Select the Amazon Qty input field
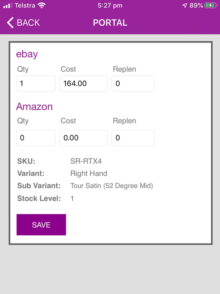 click(x=36, y=138)
